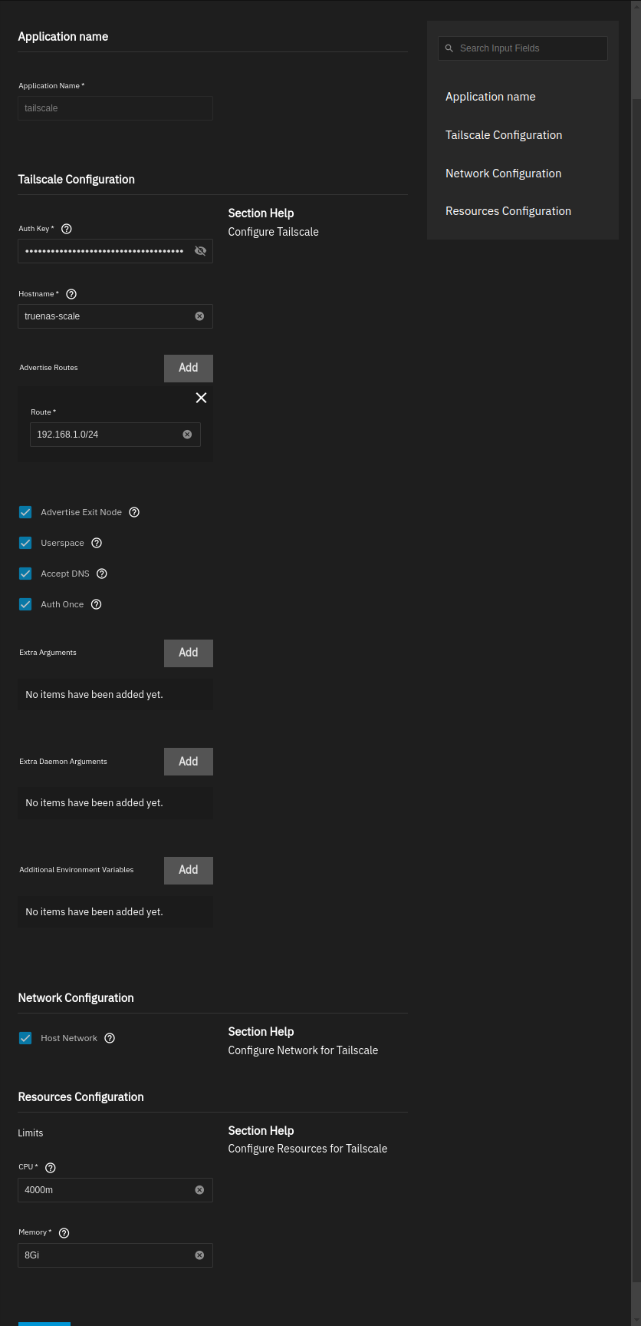Show help for Accept DNS

point(102,574)
